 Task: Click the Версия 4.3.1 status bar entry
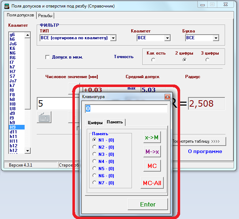click(x=30, y=165)
